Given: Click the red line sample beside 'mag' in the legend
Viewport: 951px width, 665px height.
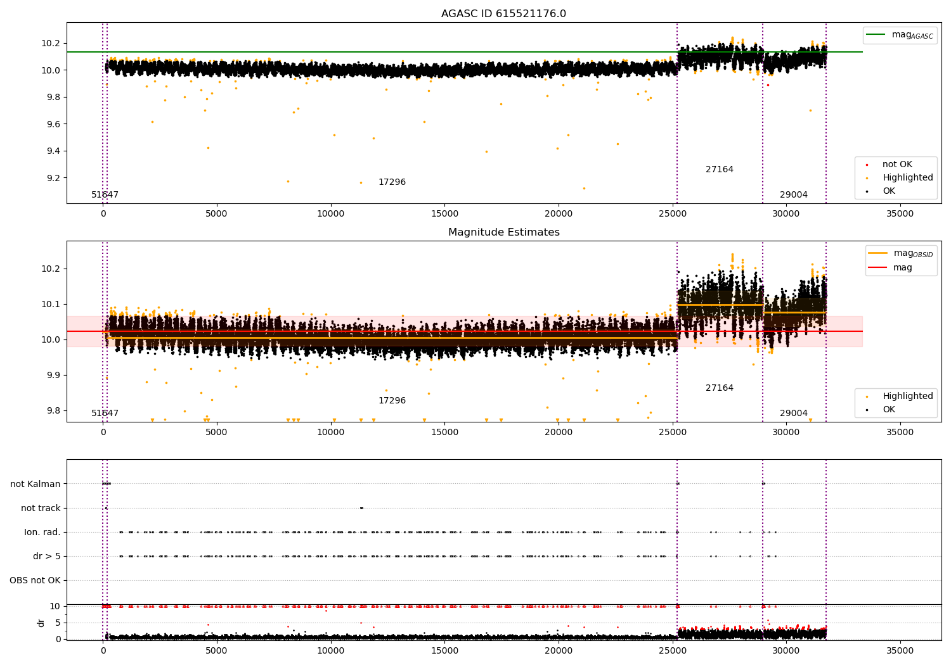Looking at the screenshot, I should pos(878,268).
